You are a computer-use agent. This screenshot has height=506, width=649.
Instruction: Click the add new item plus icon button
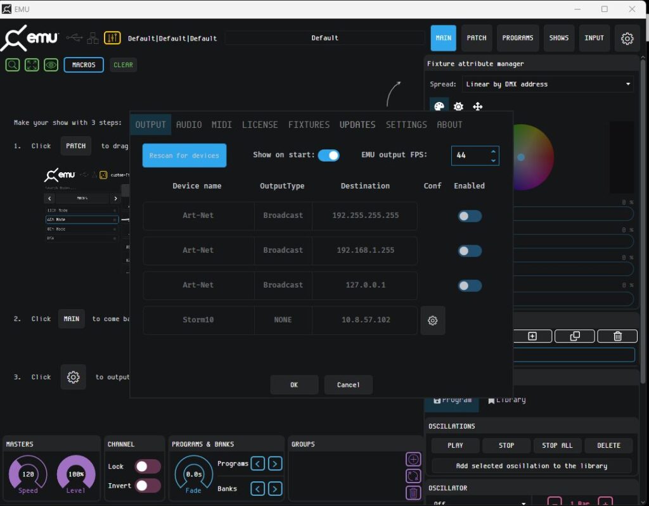point(532,336)
